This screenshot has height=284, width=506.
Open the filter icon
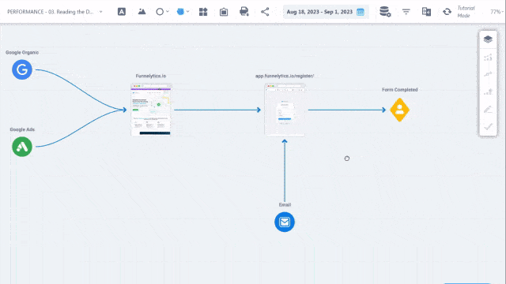tap(406, 12)
